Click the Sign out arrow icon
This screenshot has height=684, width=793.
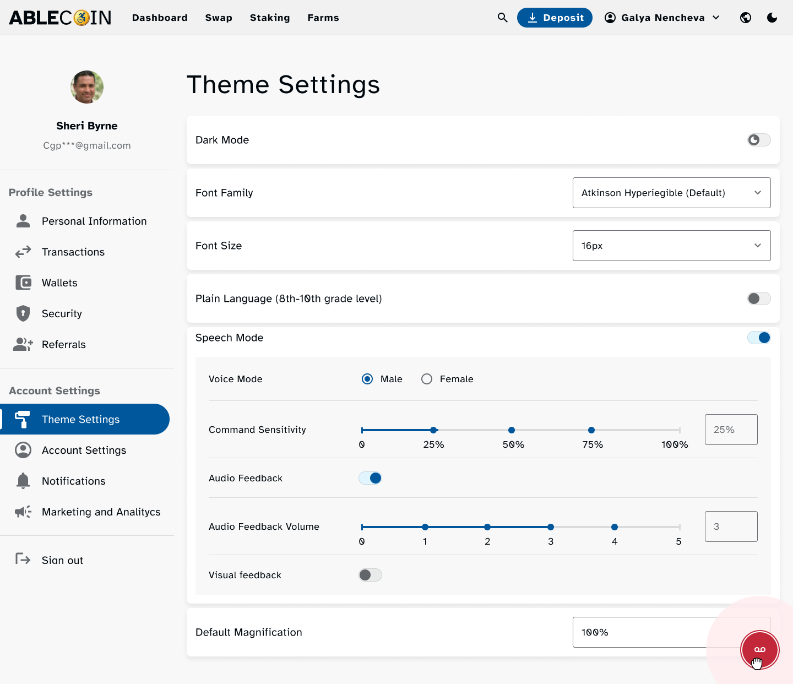(x=23, y=560)
